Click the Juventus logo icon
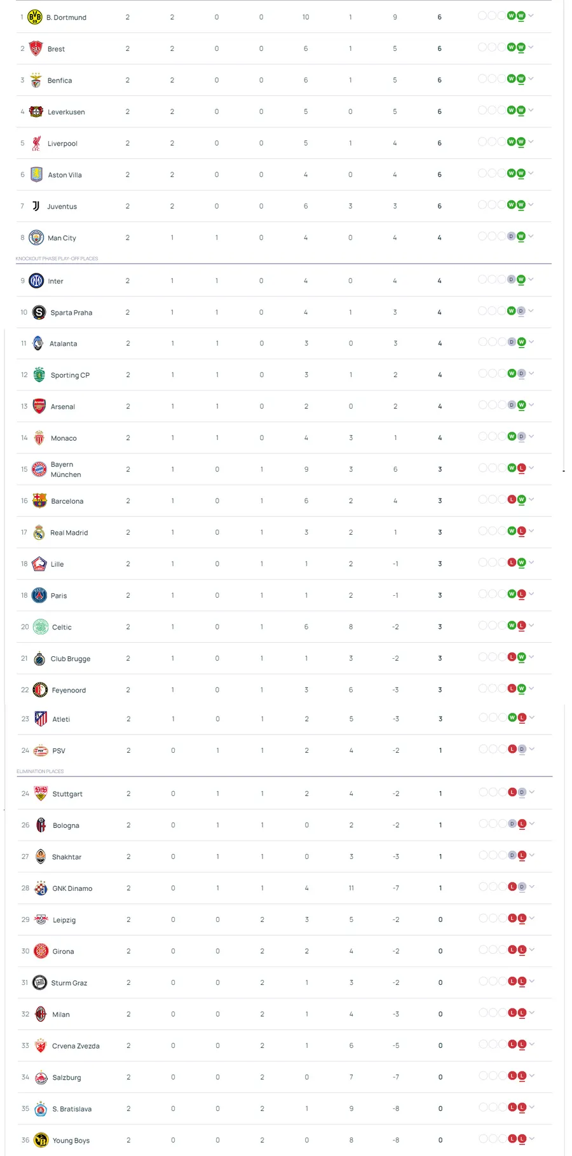The image size is (572, 1156). point(36,206)
